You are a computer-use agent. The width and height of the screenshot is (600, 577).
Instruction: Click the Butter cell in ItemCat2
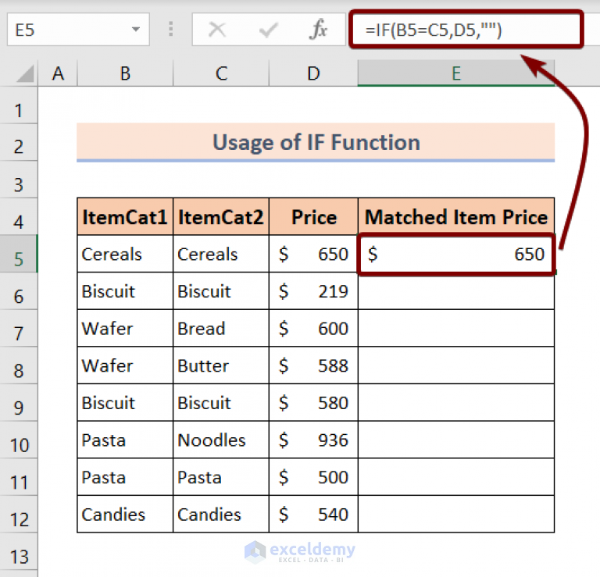pos(221,365)
